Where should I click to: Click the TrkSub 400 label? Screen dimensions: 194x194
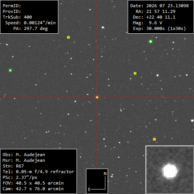(x=17, y=17)
